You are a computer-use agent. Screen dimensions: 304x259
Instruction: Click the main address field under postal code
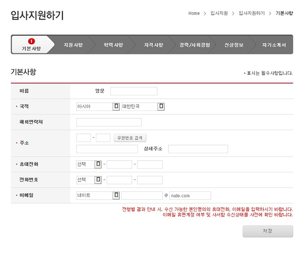click(107, 149)
